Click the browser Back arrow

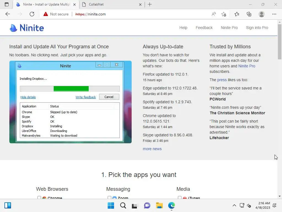(x=7, y=14)
